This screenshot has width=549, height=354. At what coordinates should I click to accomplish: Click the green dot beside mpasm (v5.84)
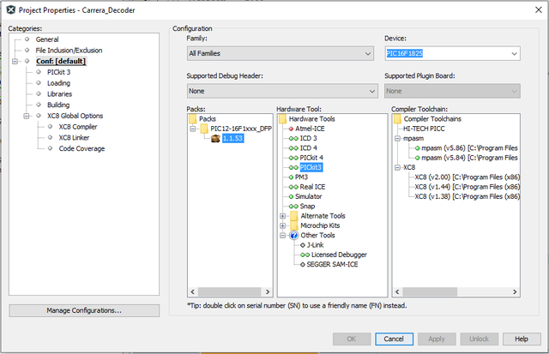(x=417, y=158)
